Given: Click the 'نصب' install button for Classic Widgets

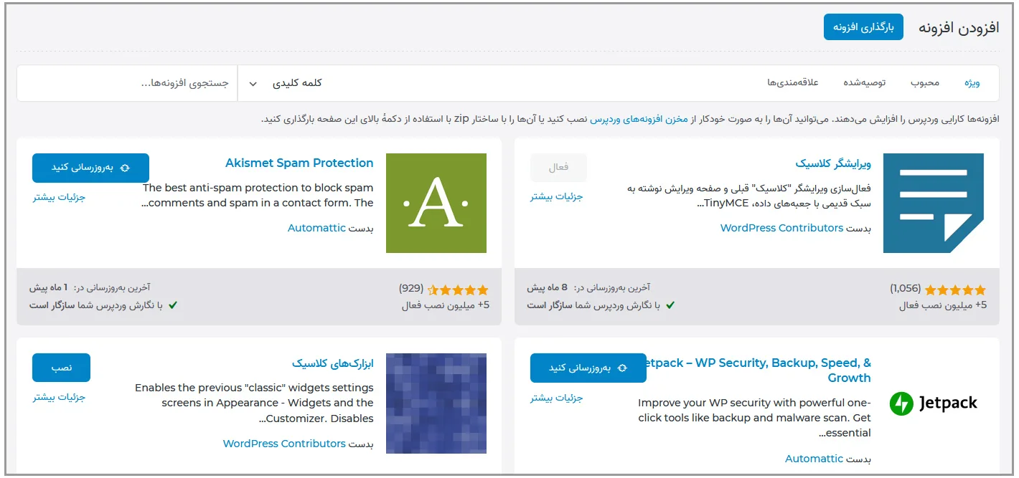Looking at the screenshot, I should (61, 368).
